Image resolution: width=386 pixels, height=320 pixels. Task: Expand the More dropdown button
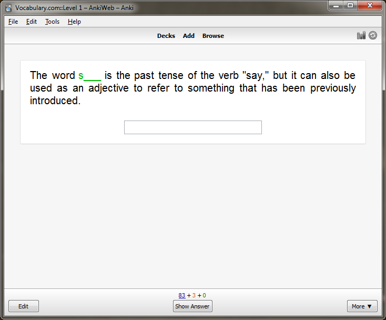click(362, 306)
